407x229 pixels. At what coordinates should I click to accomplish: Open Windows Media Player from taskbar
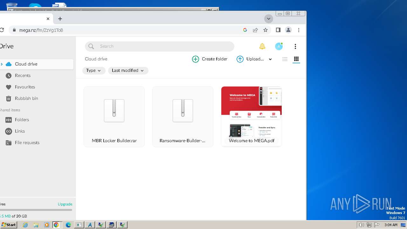click(46, 225)
